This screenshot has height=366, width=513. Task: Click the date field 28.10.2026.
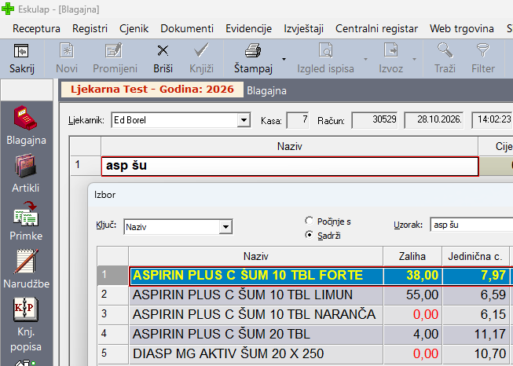point(434,120)
